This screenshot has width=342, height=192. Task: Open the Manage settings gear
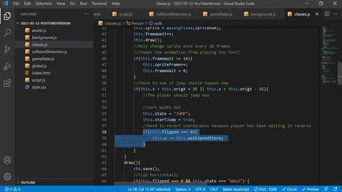7,177
